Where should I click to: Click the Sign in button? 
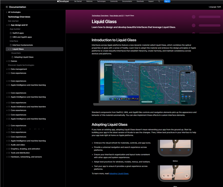pos(167,1)
